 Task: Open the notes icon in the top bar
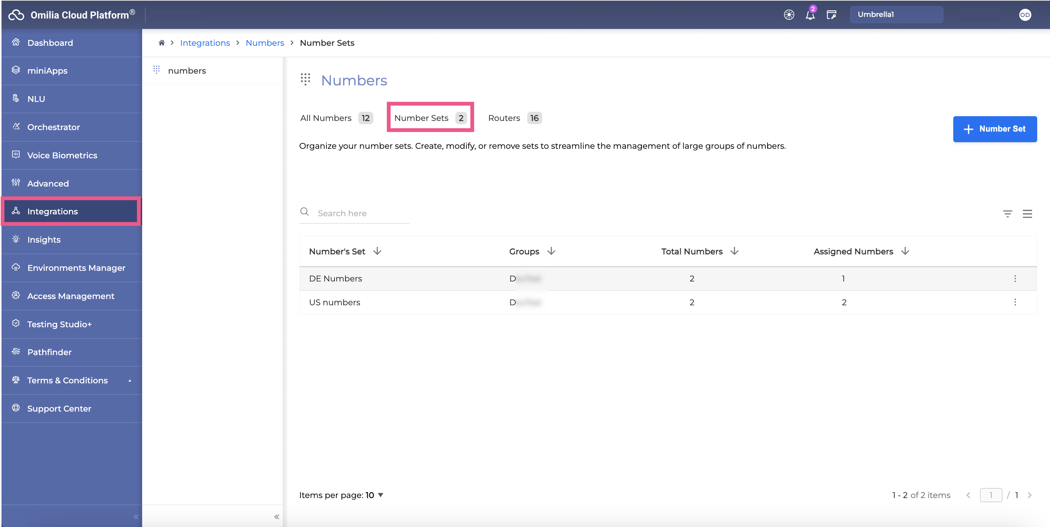point(831,15)
